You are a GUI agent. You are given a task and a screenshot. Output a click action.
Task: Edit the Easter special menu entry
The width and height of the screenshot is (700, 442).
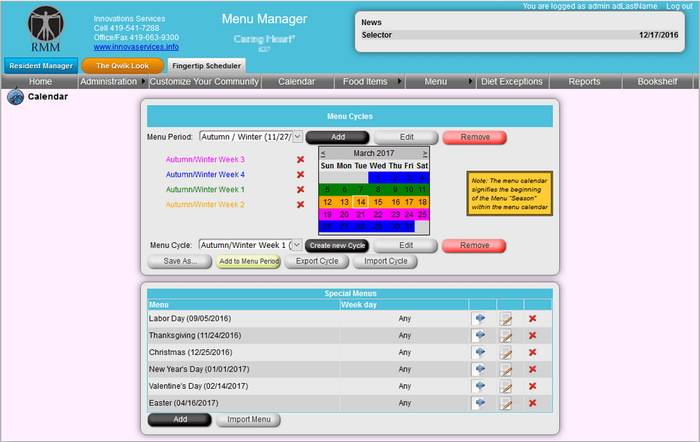coord(505,403)
